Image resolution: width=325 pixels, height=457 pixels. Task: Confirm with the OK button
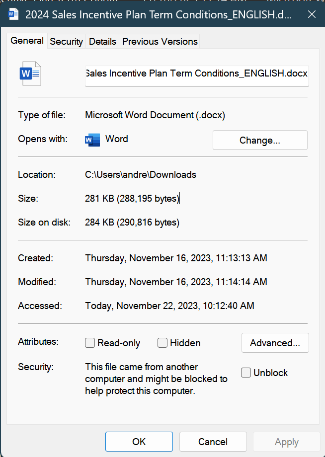[139, 442]
